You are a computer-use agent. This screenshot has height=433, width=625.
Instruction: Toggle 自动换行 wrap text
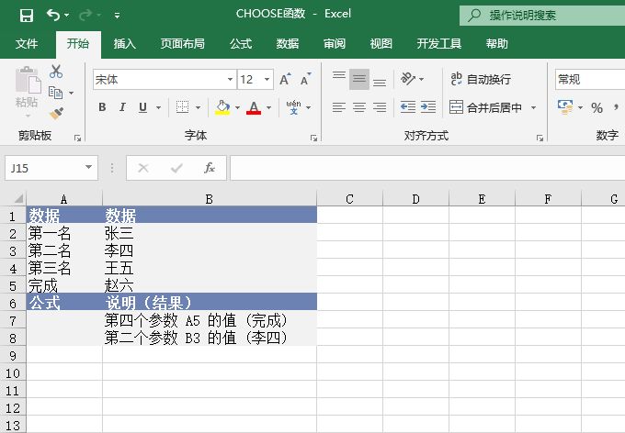[x=480, y=80]
